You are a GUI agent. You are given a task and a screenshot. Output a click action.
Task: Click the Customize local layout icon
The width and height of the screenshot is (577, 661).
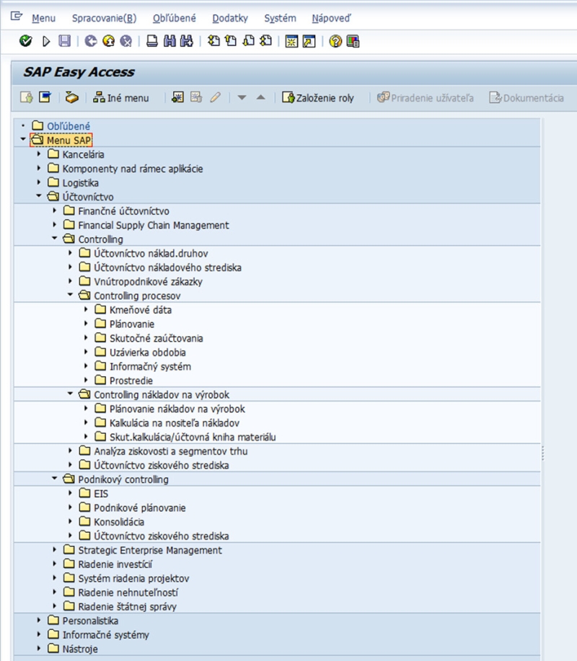tap(353, 41)
